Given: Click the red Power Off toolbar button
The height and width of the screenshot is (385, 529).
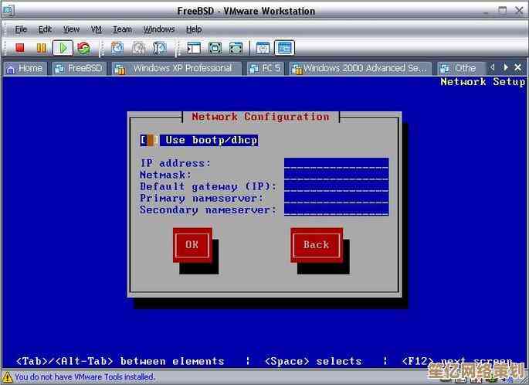Looking at the screenshot, I should (21, 48).
